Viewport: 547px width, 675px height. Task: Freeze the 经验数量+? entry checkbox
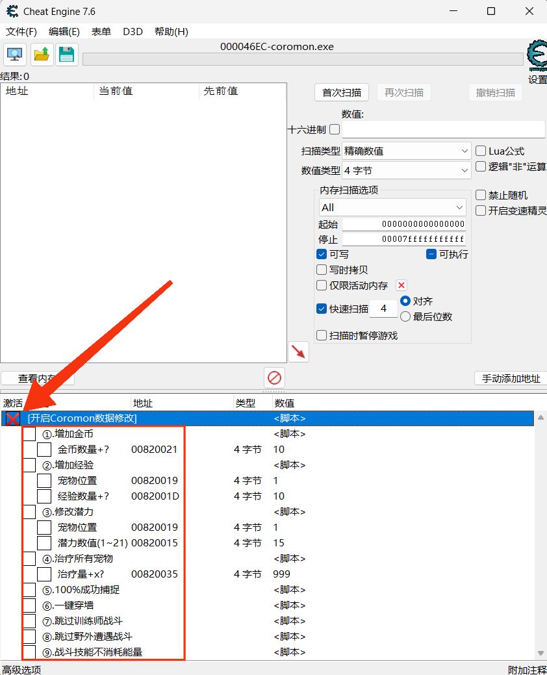(x=44, y=496)
